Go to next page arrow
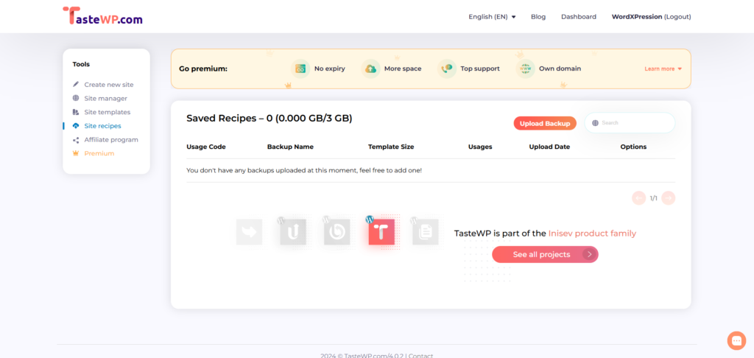The image size is (754, 358). pos(669,198)
